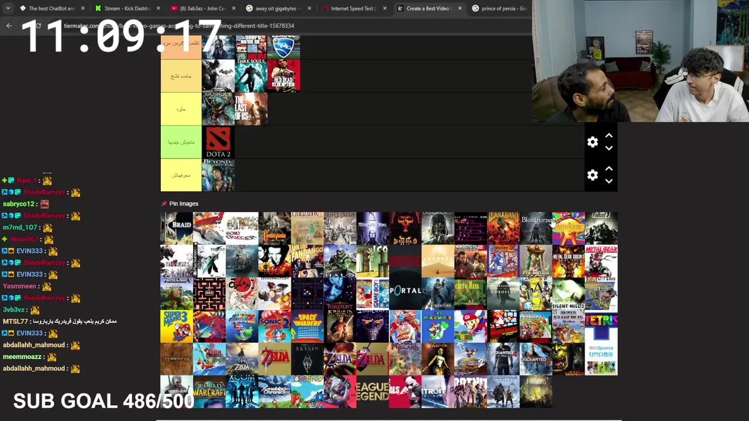The width and height of the screenshot is (749, 421).
Task: Select the green tier label of Dota 2 row
Action: coord(181,142)
